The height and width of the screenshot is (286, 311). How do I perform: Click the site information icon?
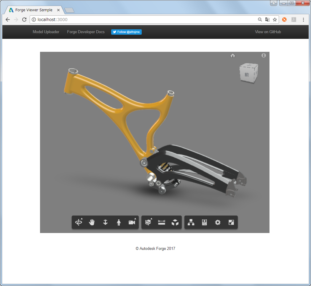34,20
